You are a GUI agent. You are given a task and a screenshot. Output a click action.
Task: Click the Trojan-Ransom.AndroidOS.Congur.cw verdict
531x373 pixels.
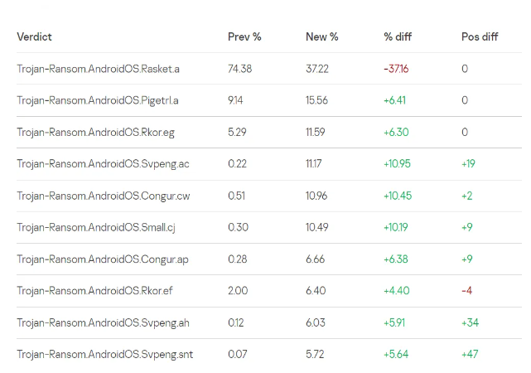[104, 196]
